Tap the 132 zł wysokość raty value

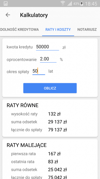pos(54,114)
